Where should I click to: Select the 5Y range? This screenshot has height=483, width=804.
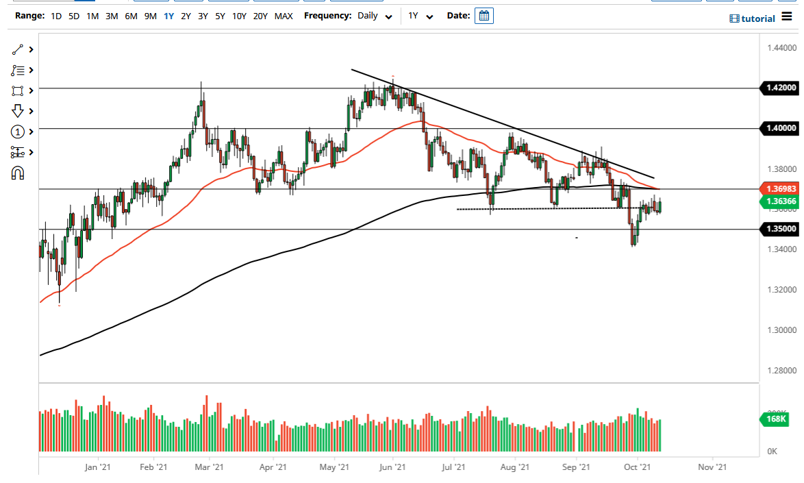(x=220, y=16)
